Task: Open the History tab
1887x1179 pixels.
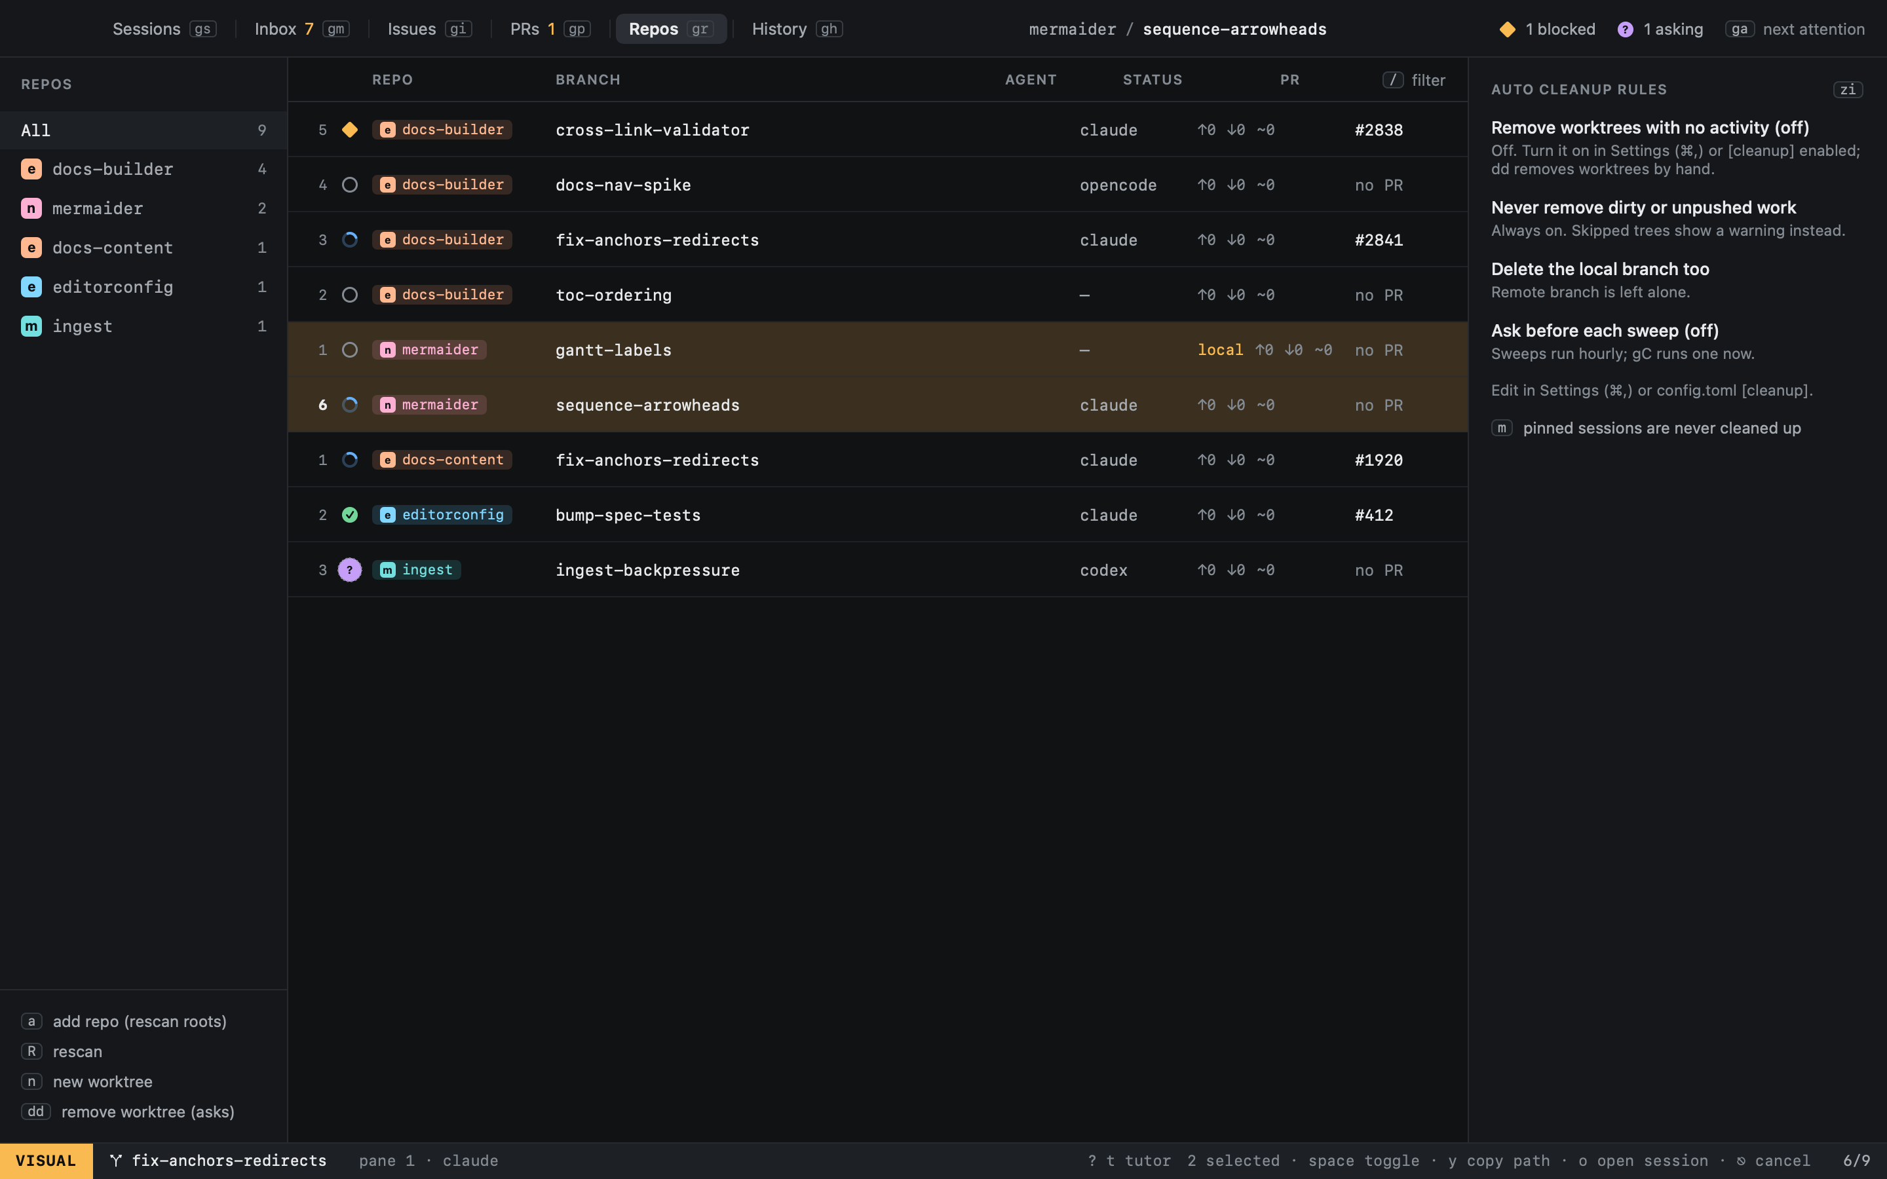Action: click(797, 29)
